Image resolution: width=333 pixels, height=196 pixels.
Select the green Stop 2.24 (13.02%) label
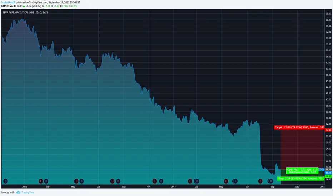click(x=301, y=179)
